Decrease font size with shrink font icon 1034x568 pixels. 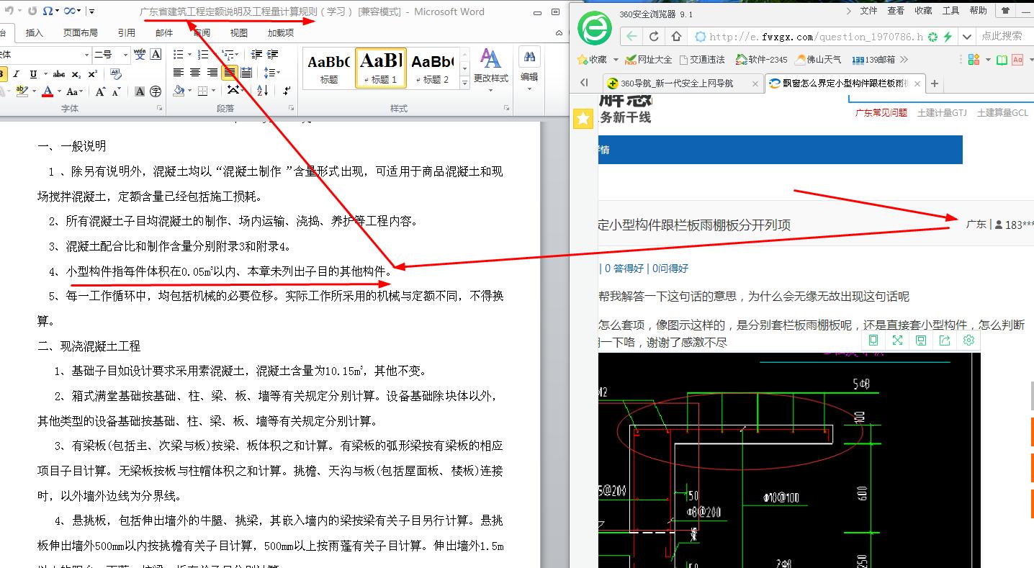coord(117,91)
